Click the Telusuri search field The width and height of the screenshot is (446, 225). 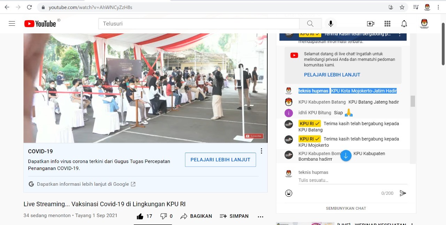pos(199,24)
